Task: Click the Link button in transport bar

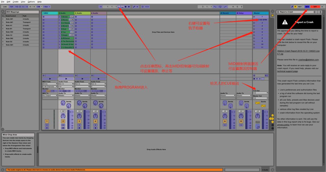Action: click(5, 7)
